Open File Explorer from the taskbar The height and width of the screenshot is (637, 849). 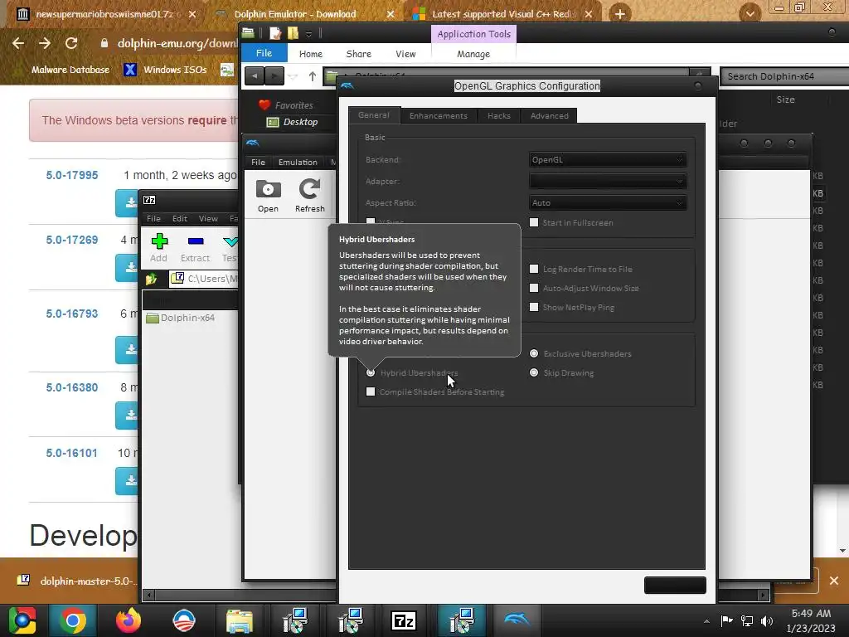[240, 620]
